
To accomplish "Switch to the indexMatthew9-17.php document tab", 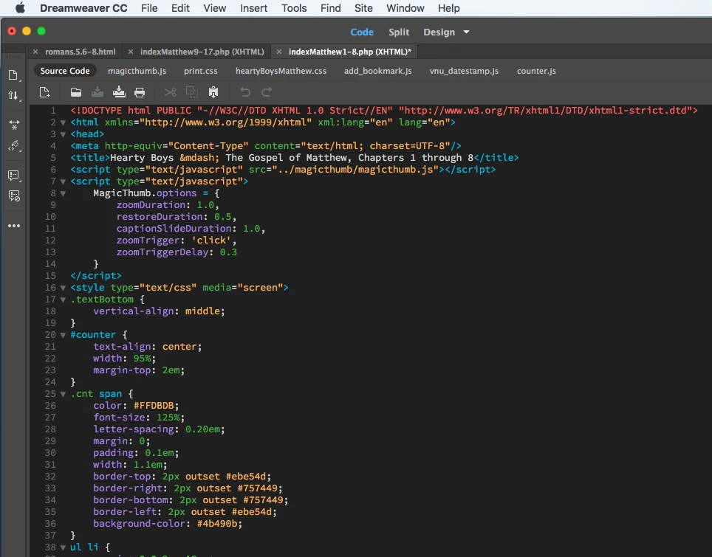I will [x=202, y=52].
